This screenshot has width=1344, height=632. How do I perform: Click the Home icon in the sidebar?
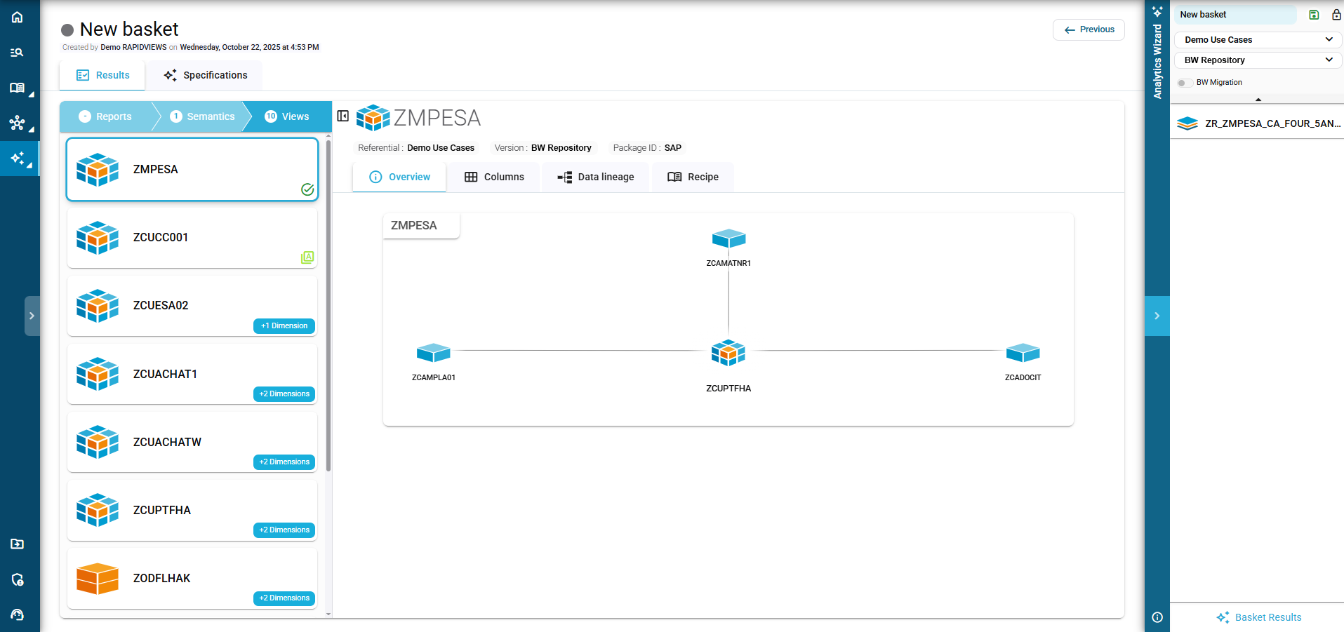17,17
